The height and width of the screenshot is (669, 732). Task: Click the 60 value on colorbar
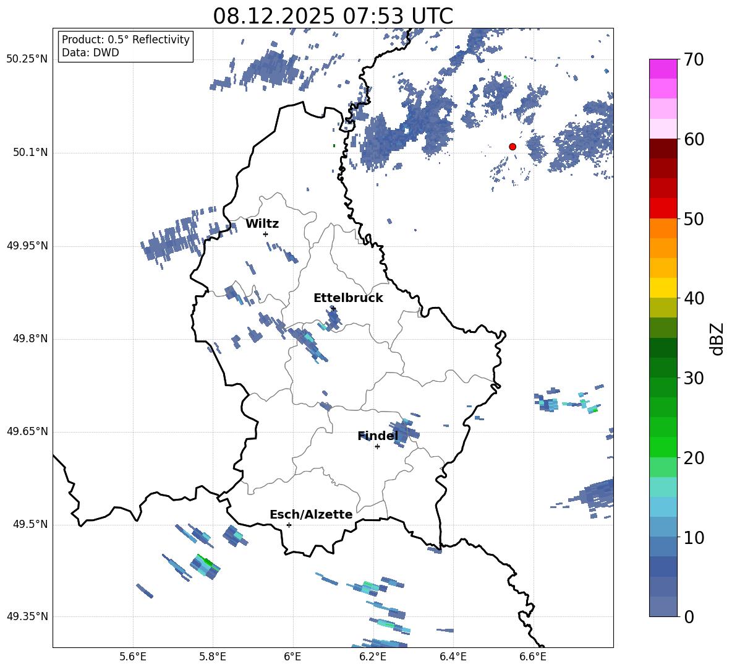(x=694, y=139)
